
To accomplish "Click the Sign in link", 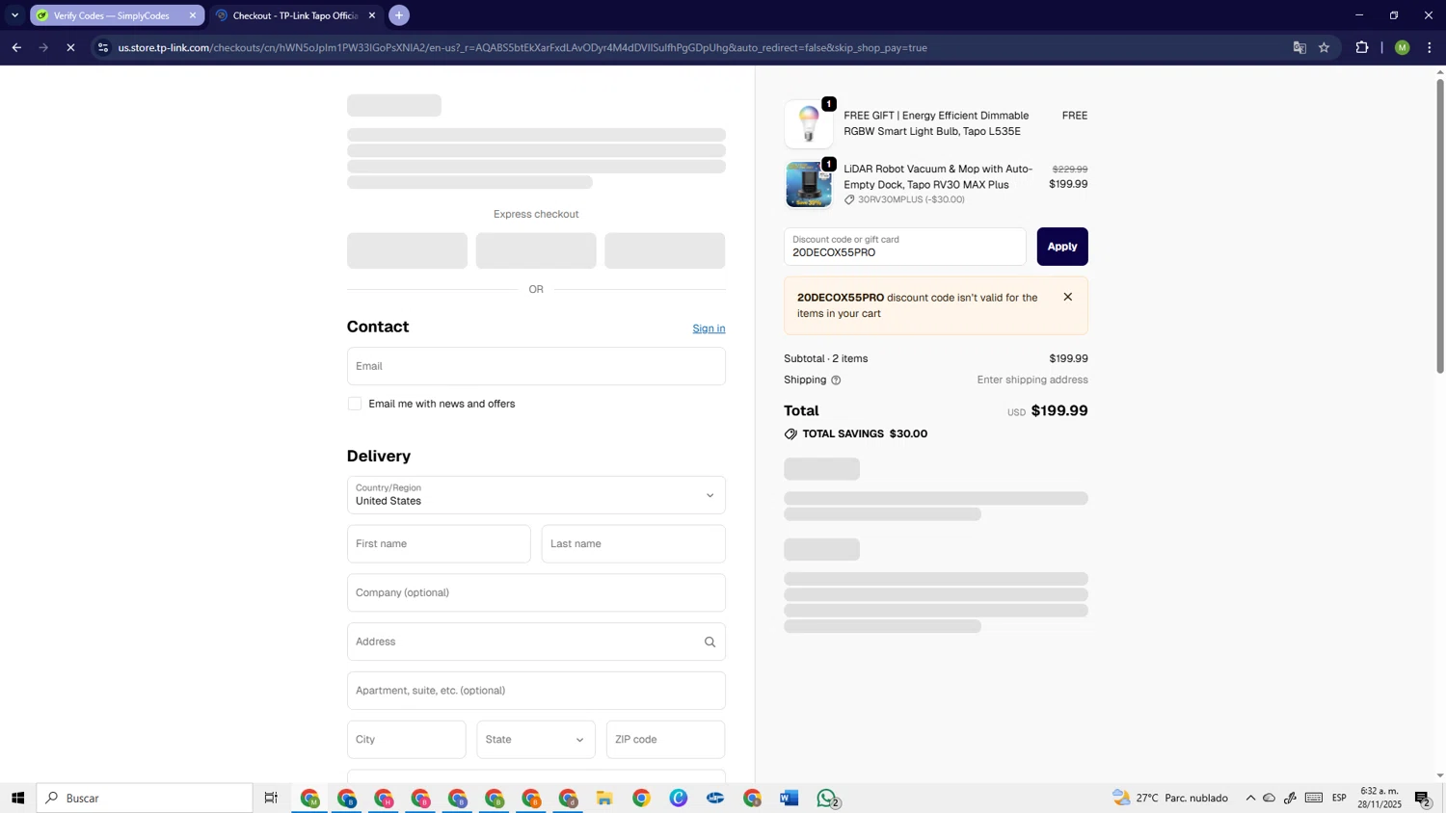I will tap(709, 328).
